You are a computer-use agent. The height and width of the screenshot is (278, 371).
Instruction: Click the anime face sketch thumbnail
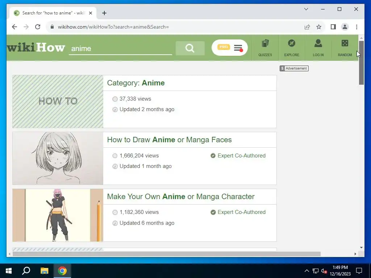pyautogui.click(x=58, y=158)
